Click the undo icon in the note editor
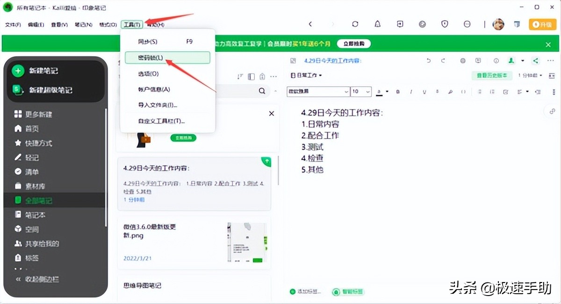 click(x=429, y=60)
